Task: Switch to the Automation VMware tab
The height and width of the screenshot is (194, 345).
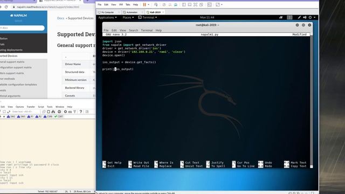Action: point(132,12)
